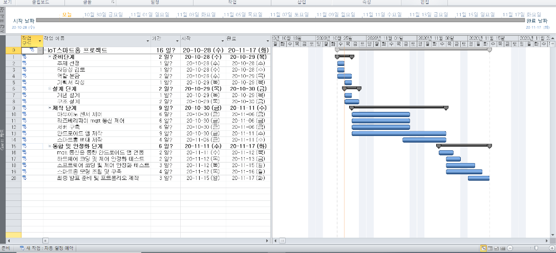Click the task mode icon for 통합 및 안정화 단계 row
The image size is (556, 253).
25,146
